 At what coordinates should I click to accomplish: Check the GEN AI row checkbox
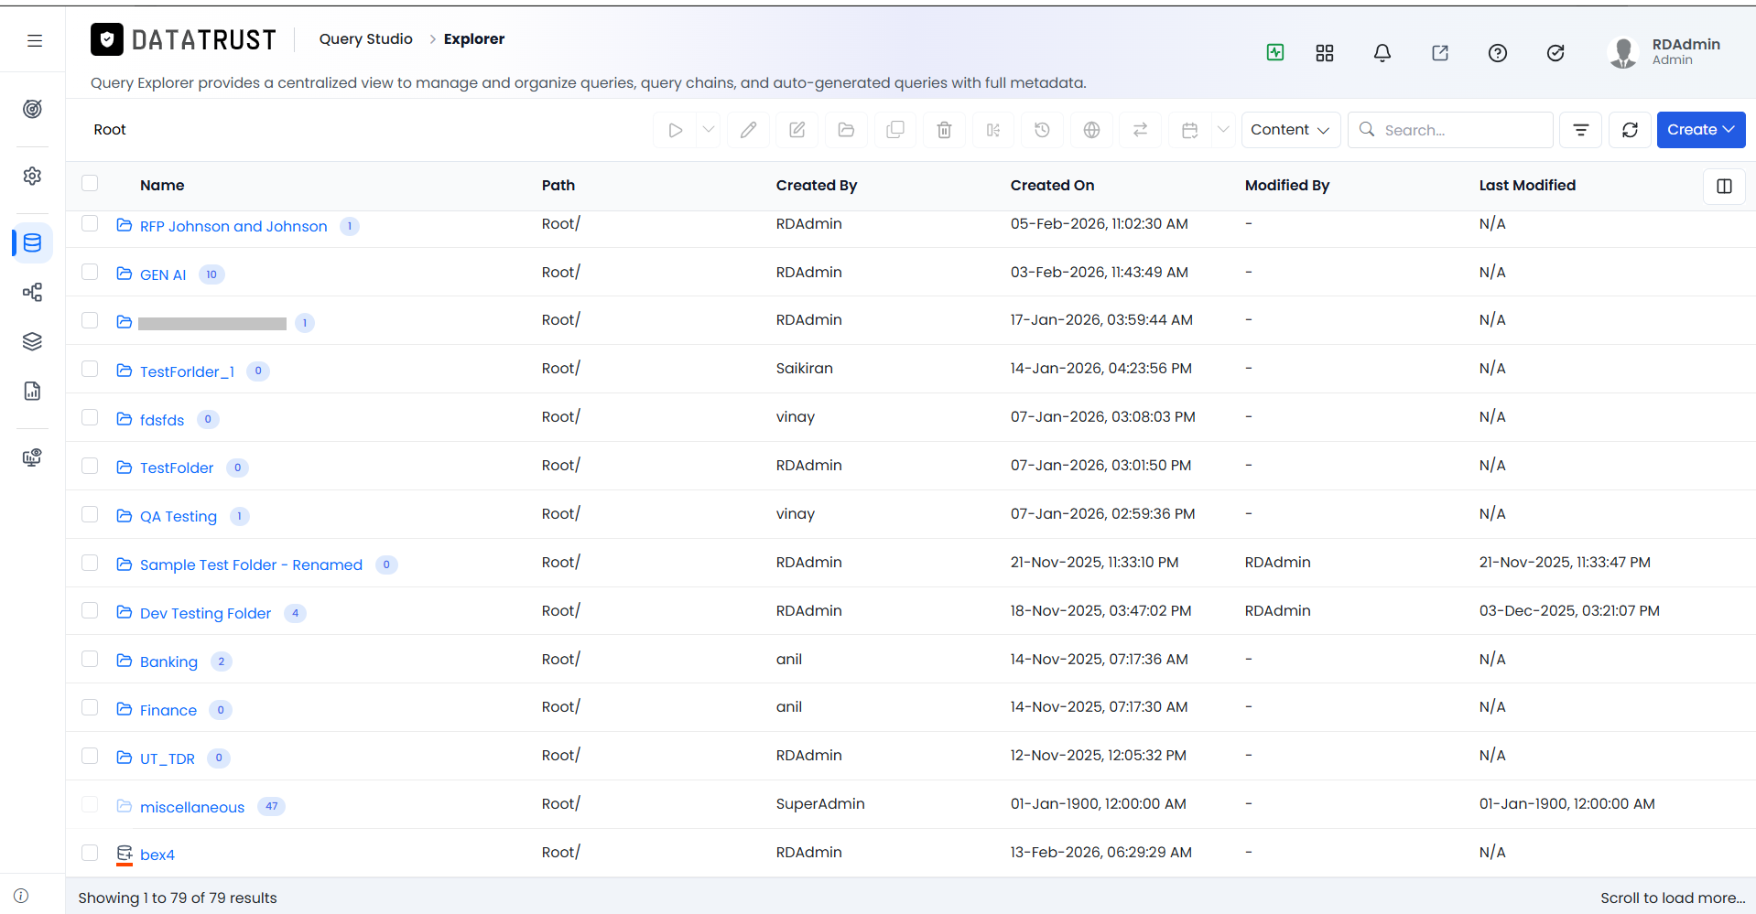coord(90,272)
